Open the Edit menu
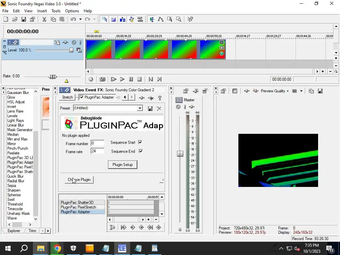340x255 pixels. coord(16,11)
